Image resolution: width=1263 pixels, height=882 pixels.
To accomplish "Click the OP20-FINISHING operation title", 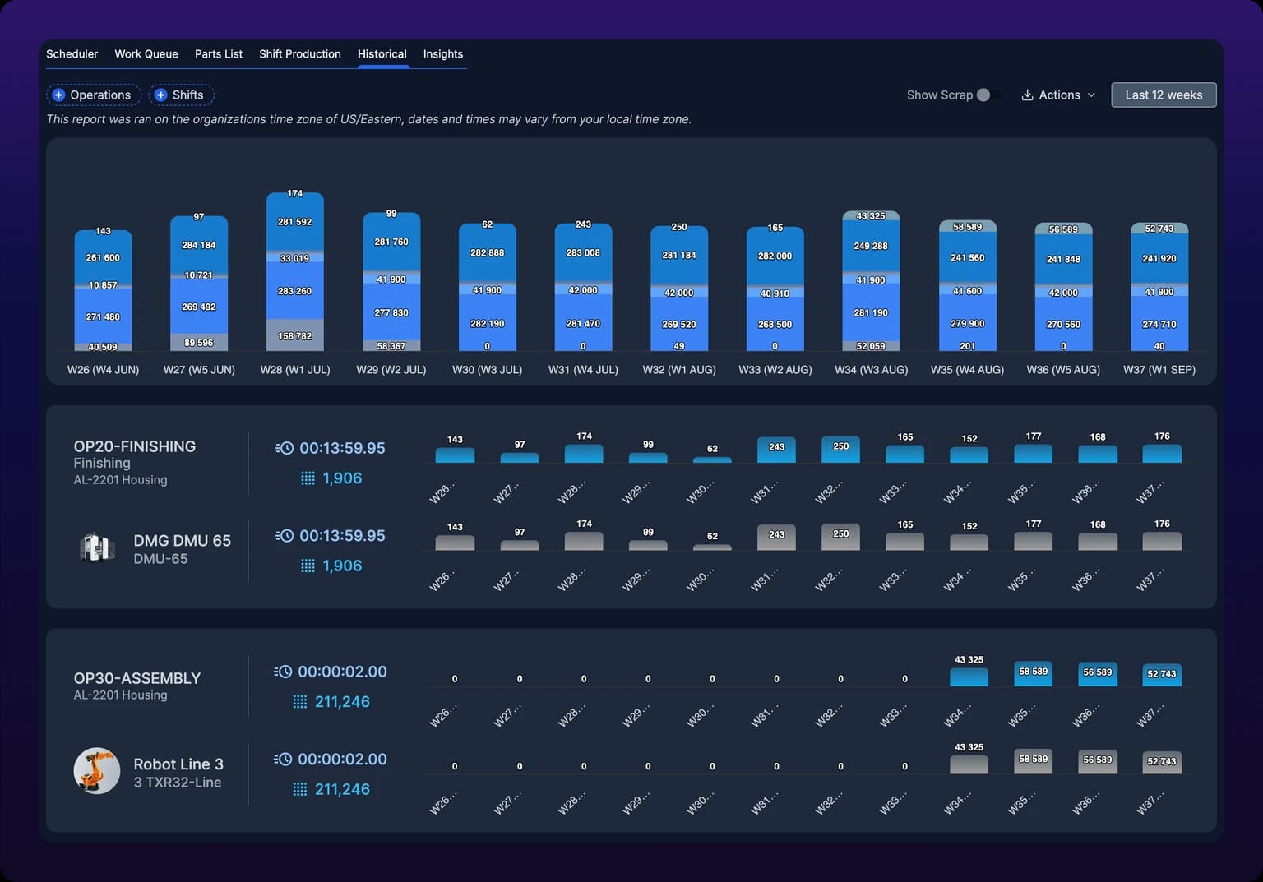I will tap(135, 446).
